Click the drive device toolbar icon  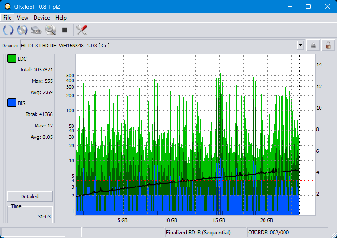[x=36, y=30]
